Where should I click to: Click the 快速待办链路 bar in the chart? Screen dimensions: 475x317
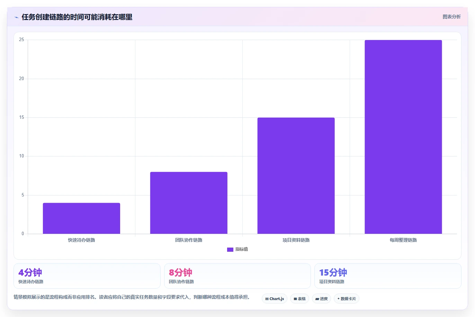point(81,218)
